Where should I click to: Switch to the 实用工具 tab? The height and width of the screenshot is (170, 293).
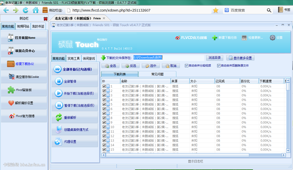(74, 58)
